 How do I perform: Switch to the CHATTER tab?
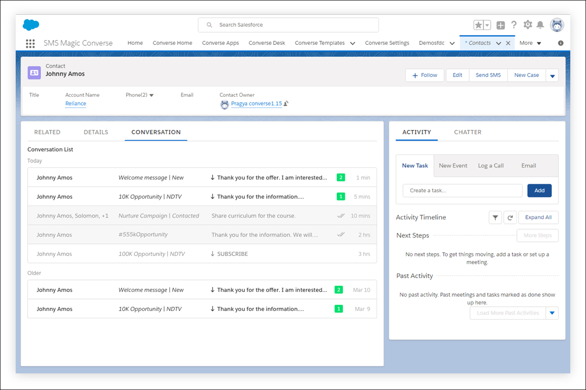(x=468, y=132)
